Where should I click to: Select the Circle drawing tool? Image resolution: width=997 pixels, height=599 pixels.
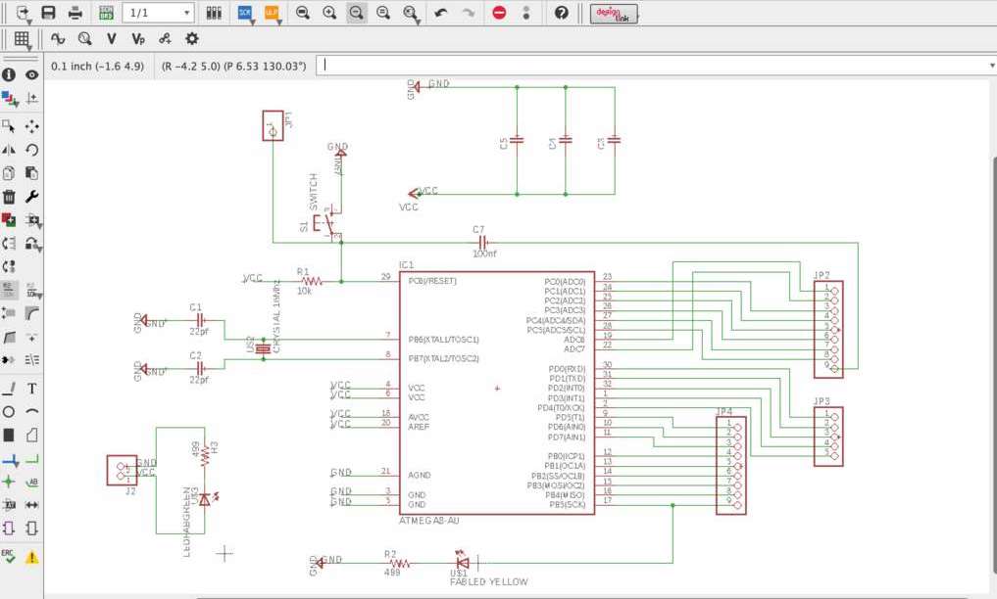(9, 412)
